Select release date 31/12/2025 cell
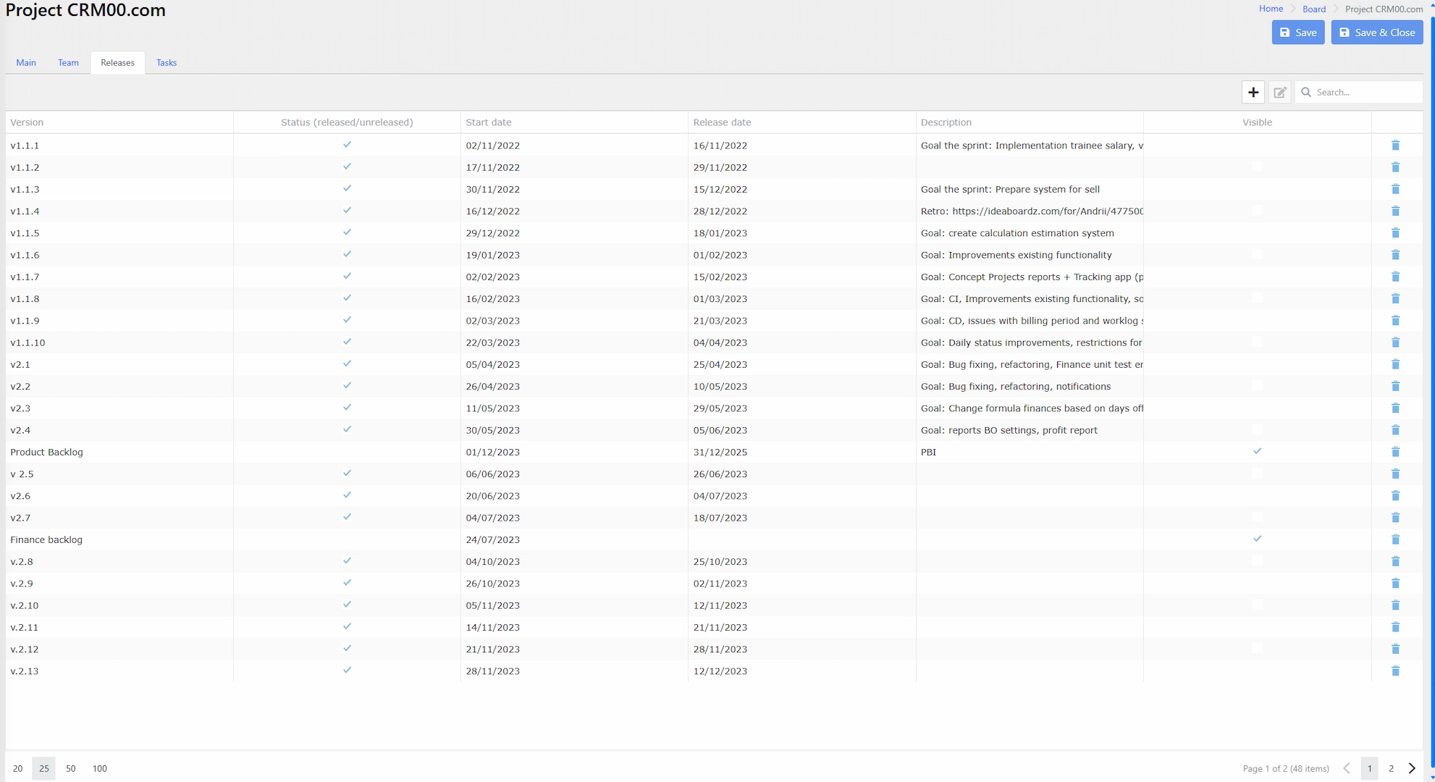The width and height of the screenshot is (1435, 782). coord(801,452)
